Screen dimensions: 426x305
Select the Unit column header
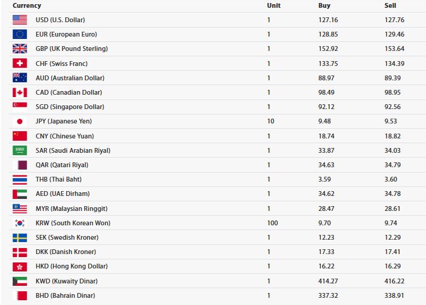tap(273, 5)
